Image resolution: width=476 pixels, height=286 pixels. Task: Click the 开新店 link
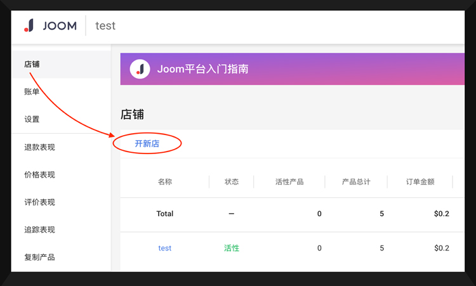[x=147, y=143]
